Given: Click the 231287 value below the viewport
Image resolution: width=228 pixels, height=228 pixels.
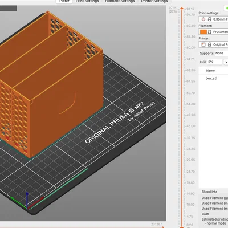Looking at the screenshot, I should click(x=157, y=224).
